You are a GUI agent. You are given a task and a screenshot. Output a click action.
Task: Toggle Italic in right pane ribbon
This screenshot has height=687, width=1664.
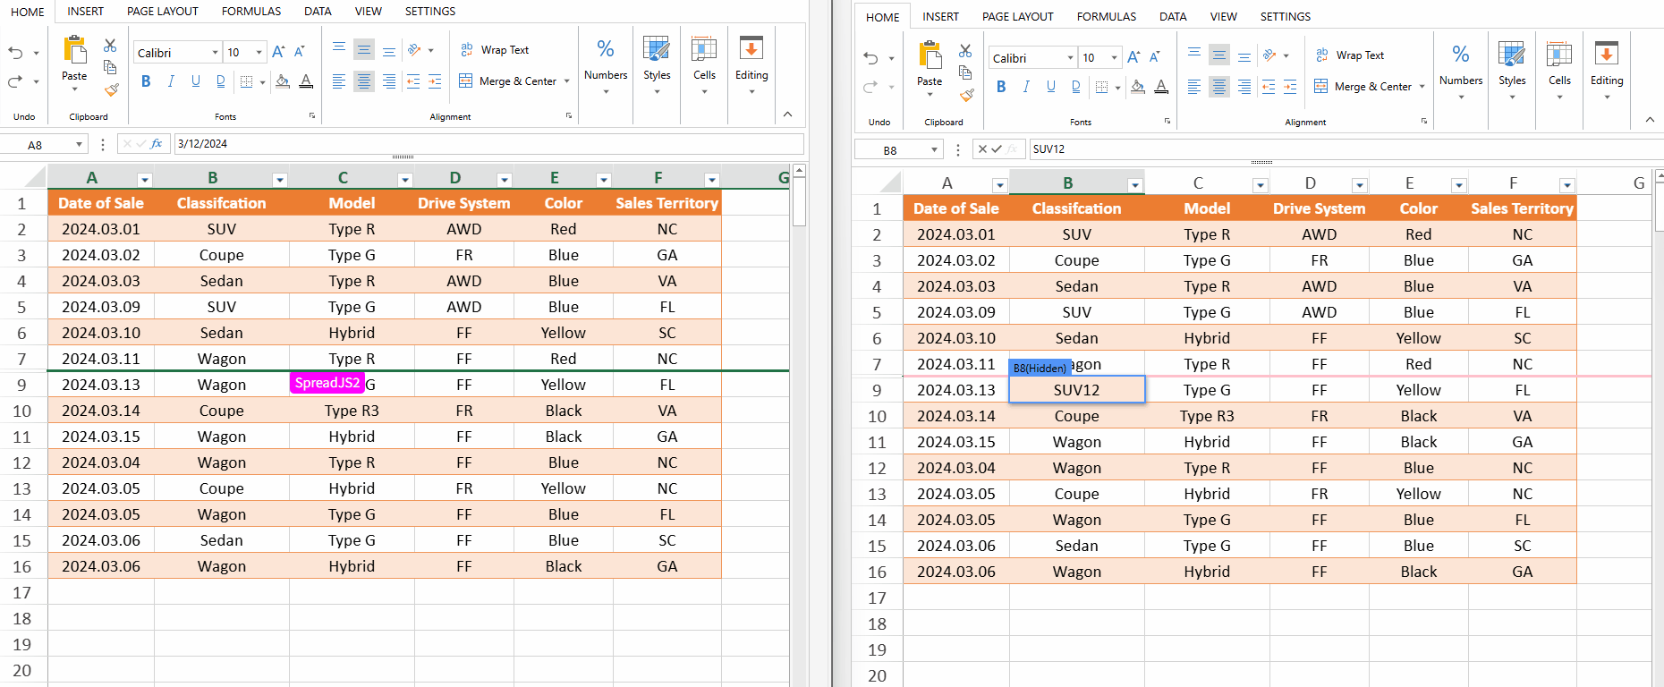click(x=1026, y=87)
